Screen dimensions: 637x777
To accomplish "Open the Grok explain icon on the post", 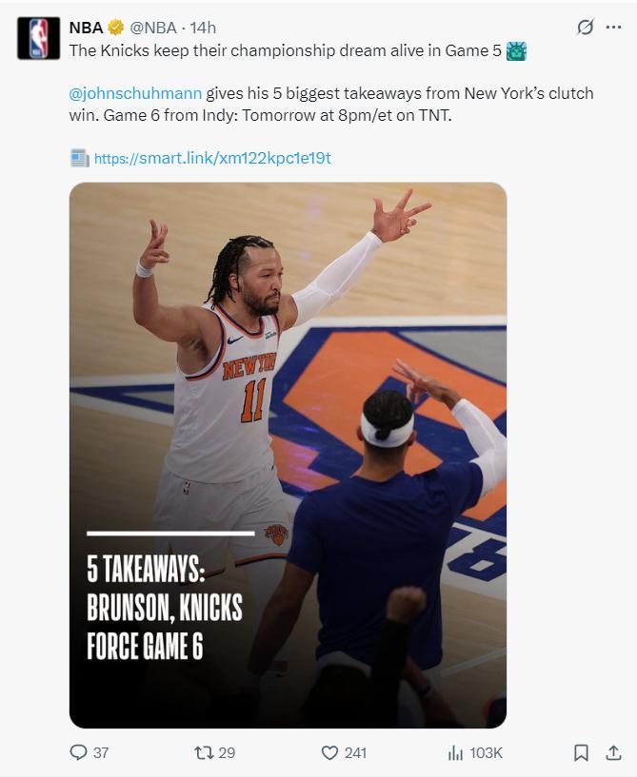I will 586,28.
